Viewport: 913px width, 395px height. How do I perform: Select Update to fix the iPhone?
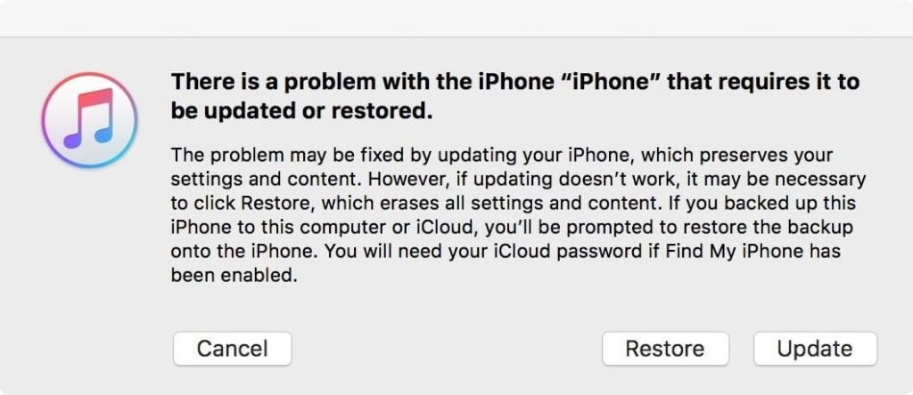[x=815, y=349]
